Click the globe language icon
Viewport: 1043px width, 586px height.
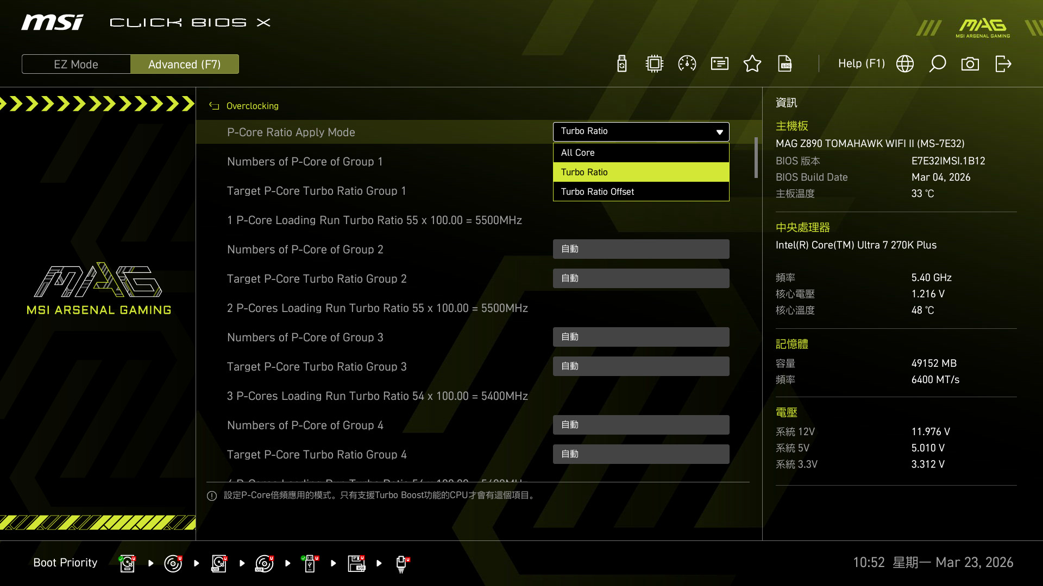905,64
